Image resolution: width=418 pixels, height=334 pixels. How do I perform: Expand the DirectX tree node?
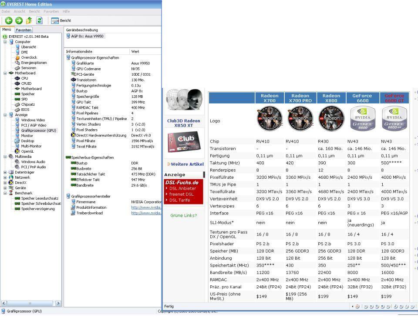click(5, 183)
